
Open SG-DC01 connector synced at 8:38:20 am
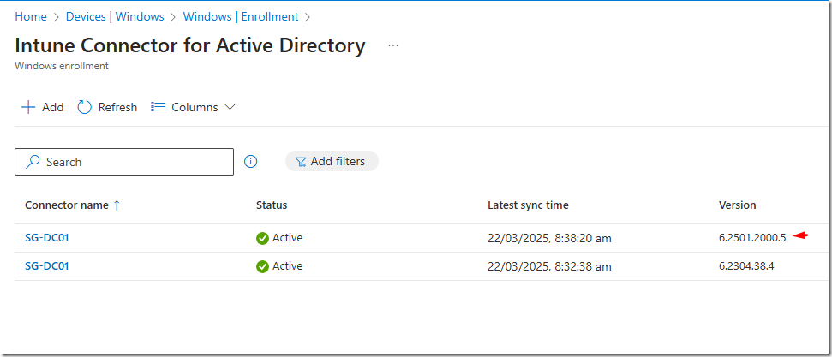[x=46, y=238]
